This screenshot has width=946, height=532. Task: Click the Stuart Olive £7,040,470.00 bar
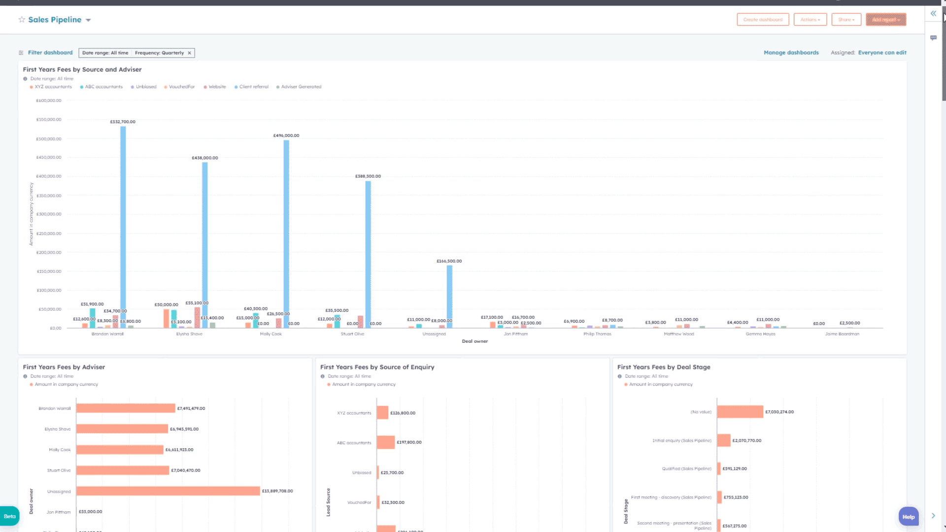(123, 470)
